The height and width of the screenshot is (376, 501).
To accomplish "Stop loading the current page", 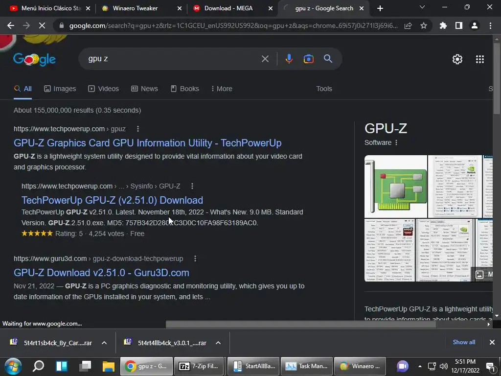I will pyautogui.click(x=42, y=25).
